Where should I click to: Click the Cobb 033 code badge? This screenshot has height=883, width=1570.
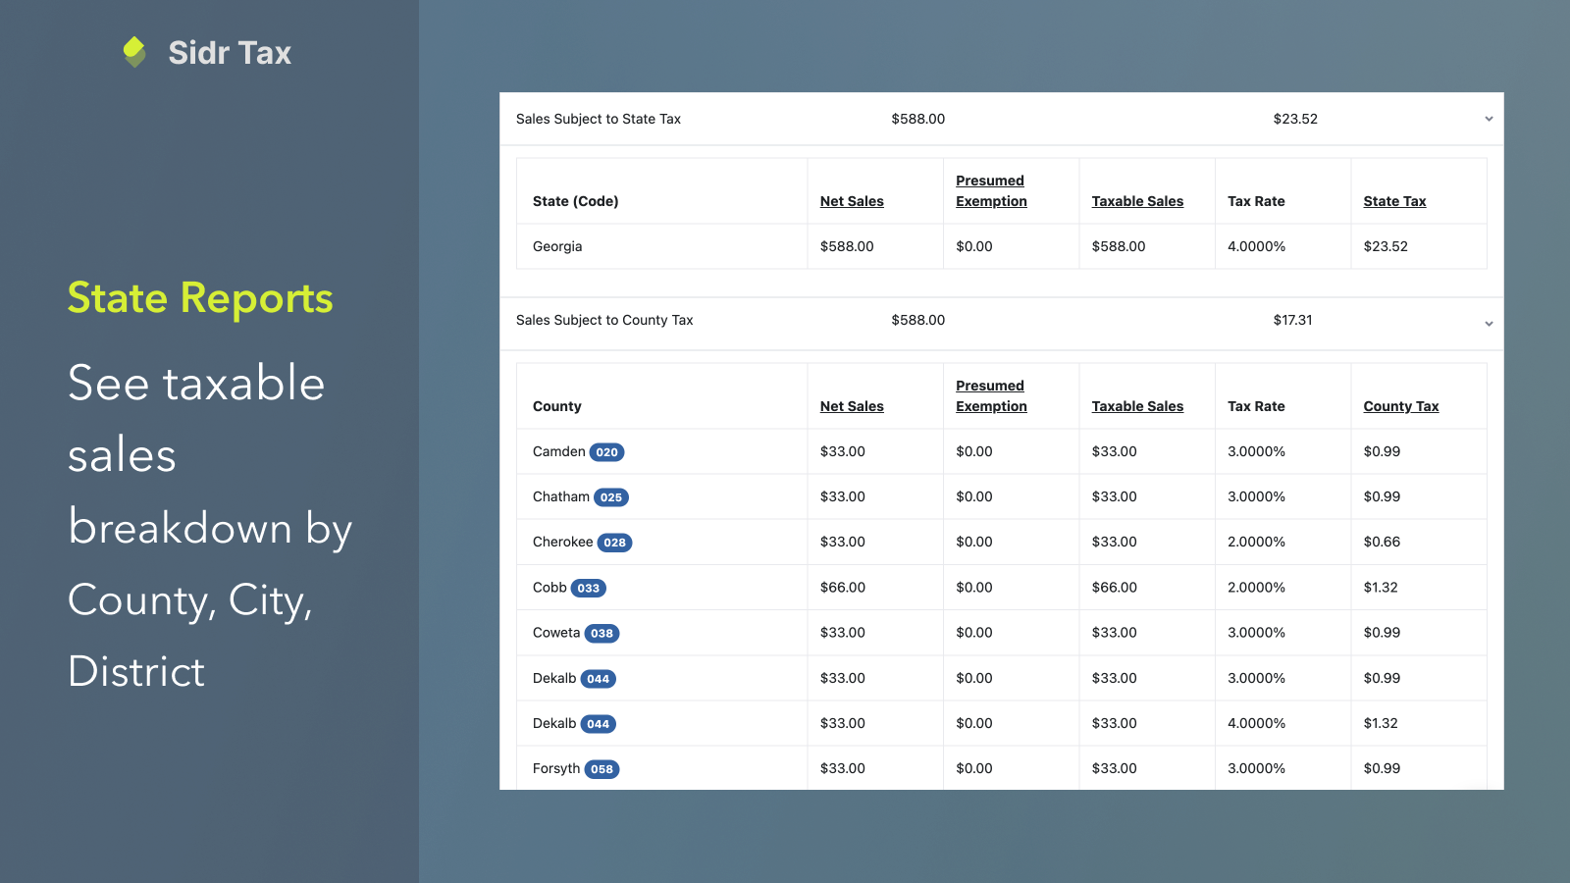pos(589,589)
